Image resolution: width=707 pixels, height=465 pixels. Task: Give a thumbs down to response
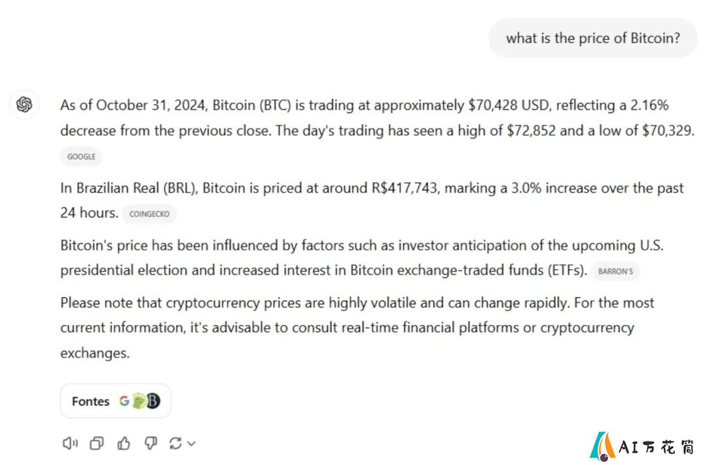[x=151, y=443]
